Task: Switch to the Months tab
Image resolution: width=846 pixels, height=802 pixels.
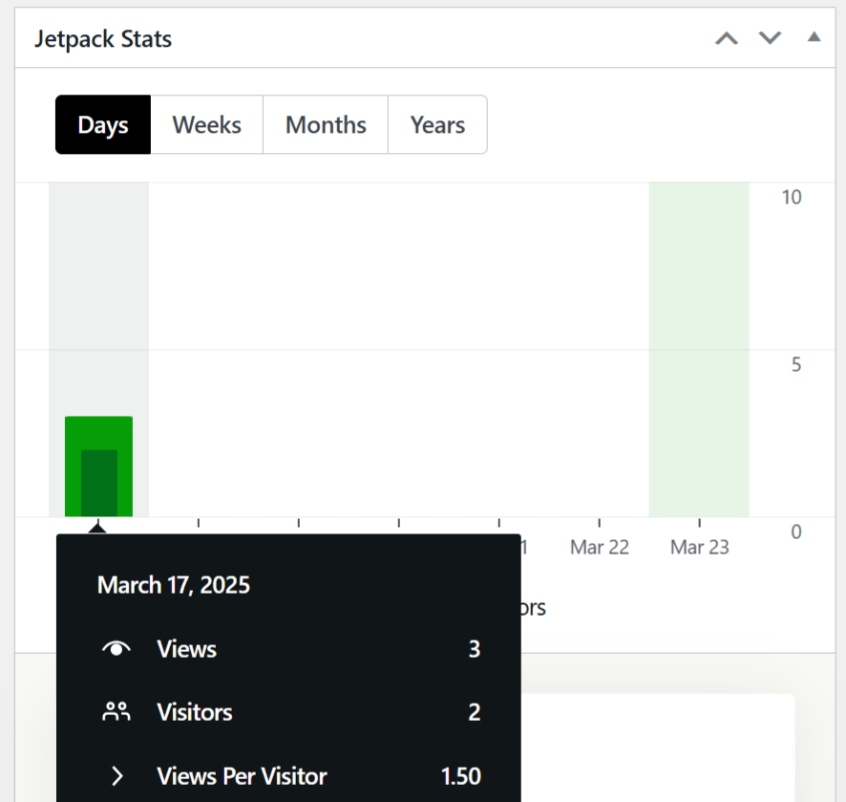Action: (x=326, y=125)
